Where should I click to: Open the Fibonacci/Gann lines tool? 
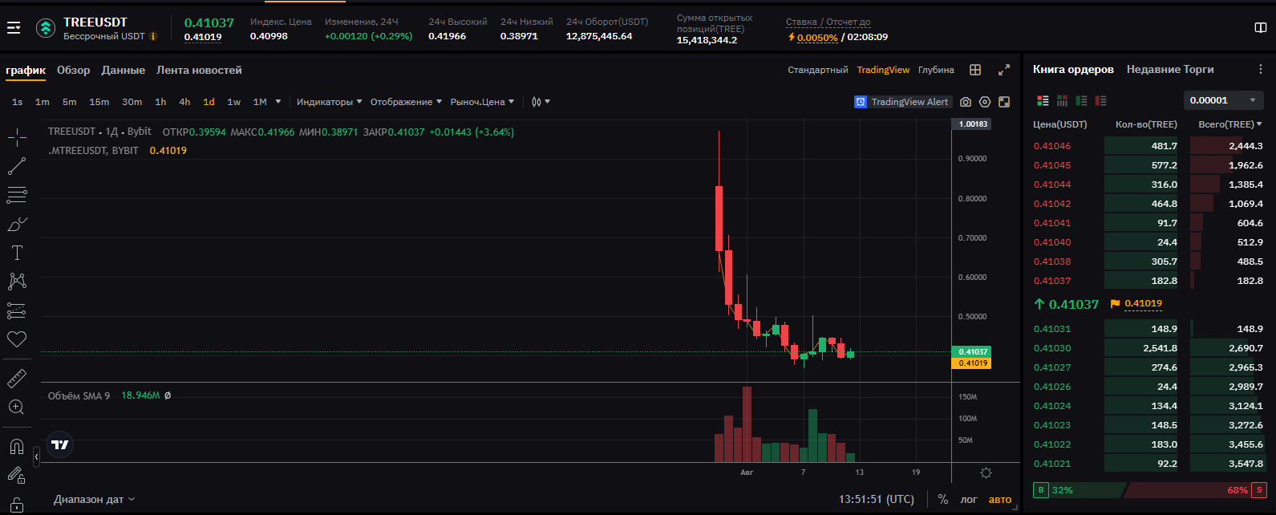coord(17,195)
